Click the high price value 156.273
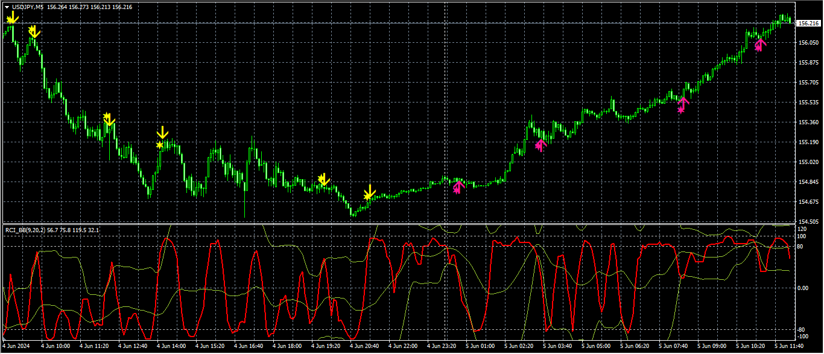The image size is (824, 354). tap(79, 7)
